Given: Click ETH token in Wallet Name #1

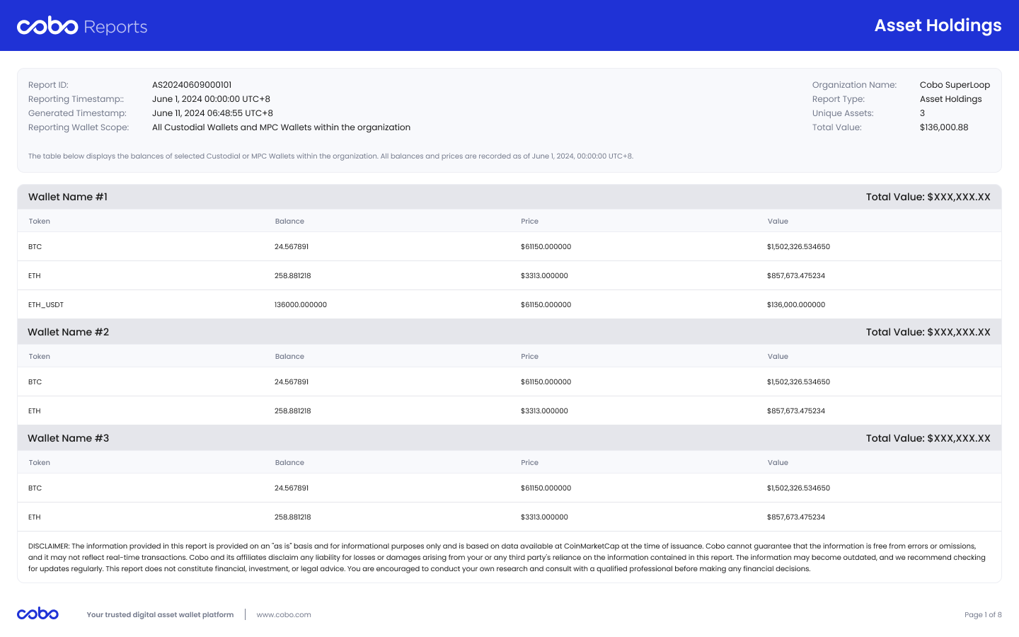Looking at the screenshot, I should coord(34,275).
